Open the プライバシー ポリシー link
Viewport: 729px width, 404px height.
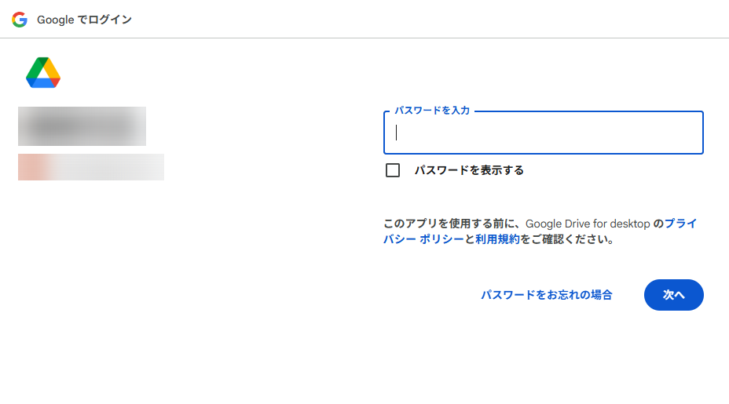pyautogui.click(x=423, y=240)
